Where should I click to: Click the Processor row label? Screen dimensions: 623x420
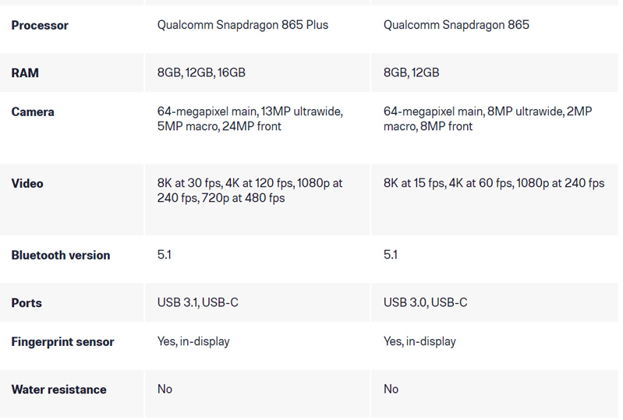40,26
